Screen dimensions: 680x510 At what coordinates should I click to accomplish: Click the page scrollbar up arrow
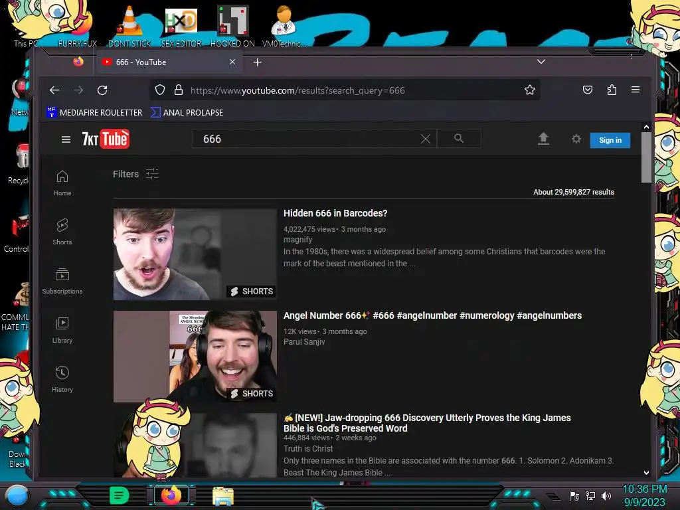tap(646, 127)
